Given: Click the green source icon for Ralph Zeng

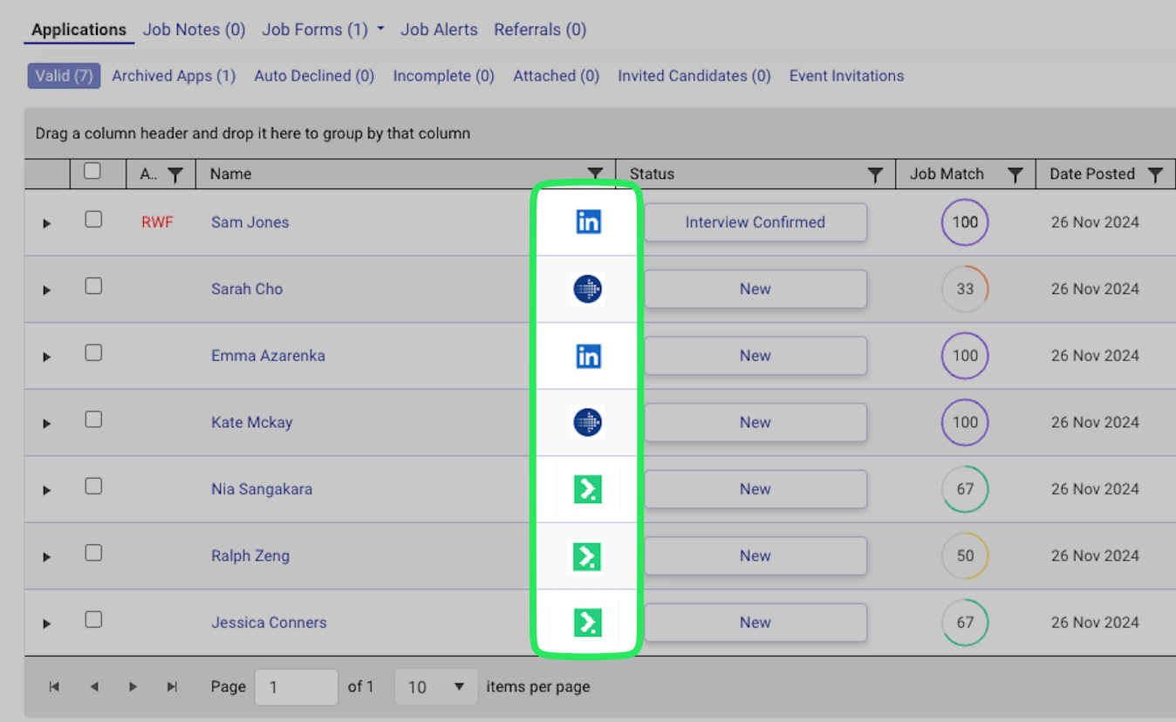Looking at the screenshot, I should point(586,556).
